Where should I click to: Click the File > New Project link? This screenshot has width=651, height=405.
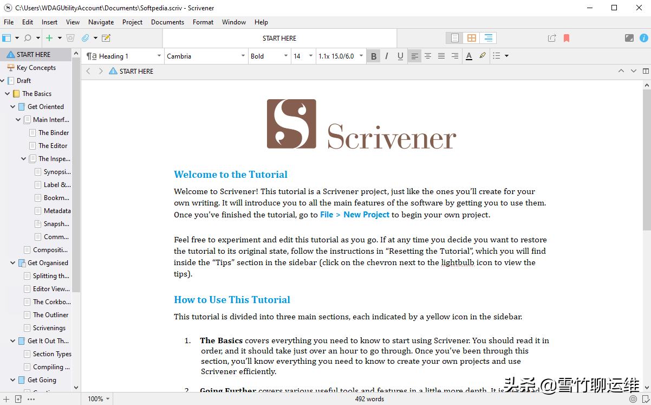[x=355, y=215]
